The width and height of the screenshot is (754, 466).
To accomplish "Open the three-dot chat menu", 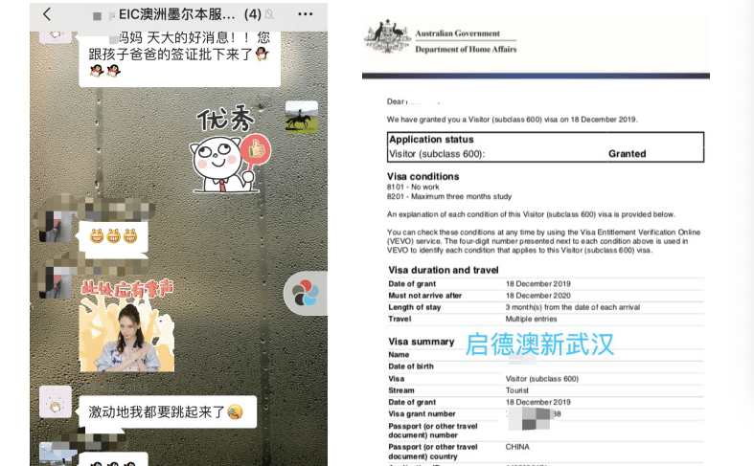I will tap(306, 14).
